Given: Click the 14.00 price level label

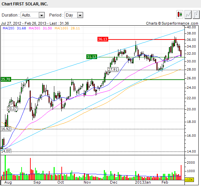Looking at the screenshot, I should [x=6, y=151].
